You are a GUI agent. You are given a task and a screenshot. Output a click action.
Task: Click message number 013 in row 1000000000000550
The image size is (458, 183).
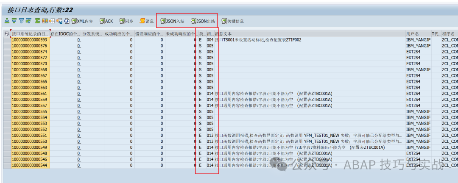click(x=210, y=141)
